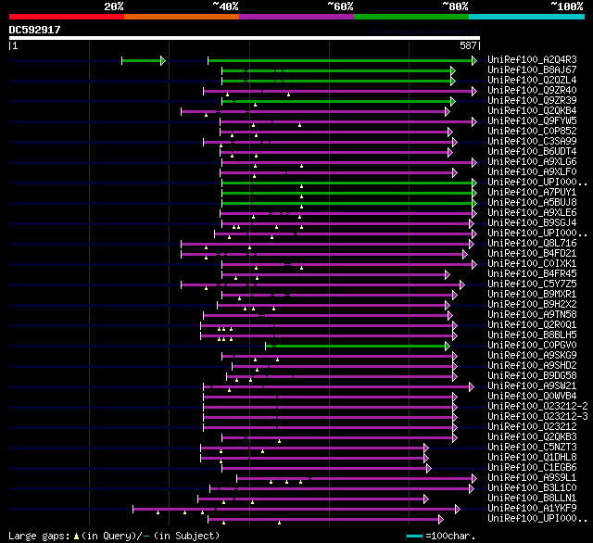
Task: Click the orange ~40% identity legend segment
Action: point(182,17)
